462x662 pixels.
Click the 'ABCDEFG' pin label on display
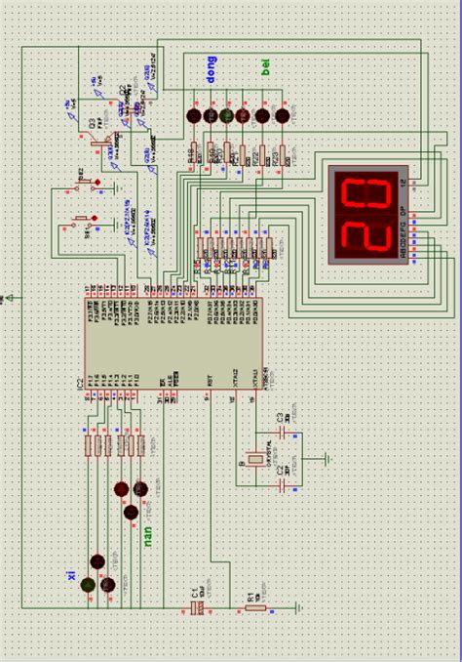[x=403, y=241]
